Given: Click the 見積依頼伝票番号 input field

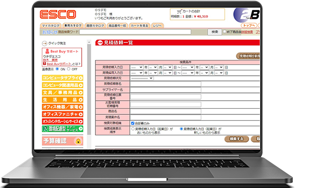Looking at the screenshot, I should [x=165, y=97].
